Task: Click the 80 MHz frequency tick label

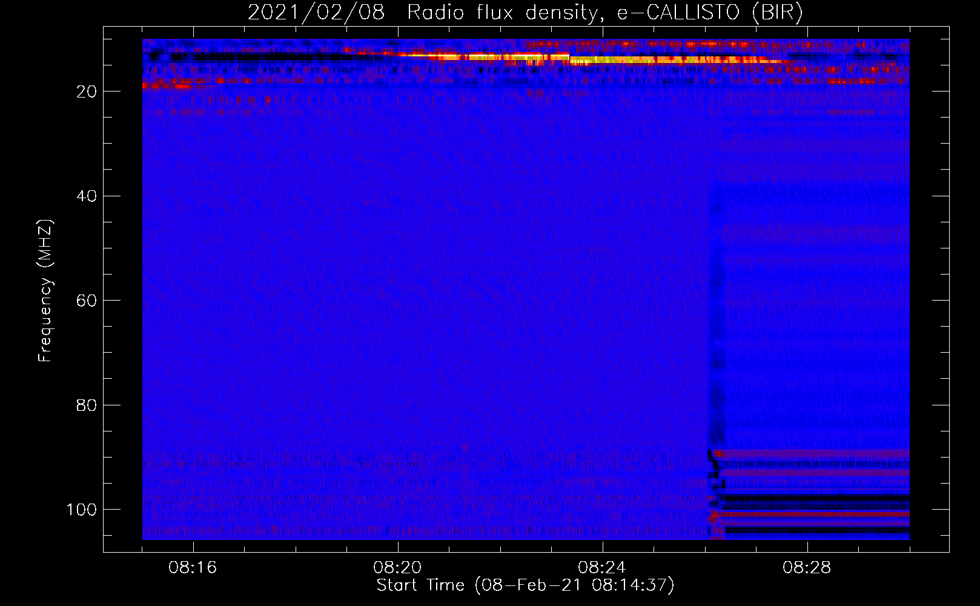Action: [x=87, y=405]
